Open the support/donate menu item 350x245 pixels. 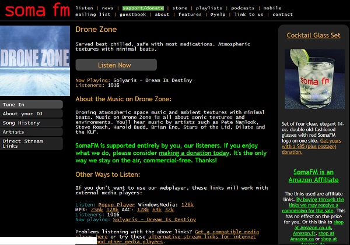[142, 8]
